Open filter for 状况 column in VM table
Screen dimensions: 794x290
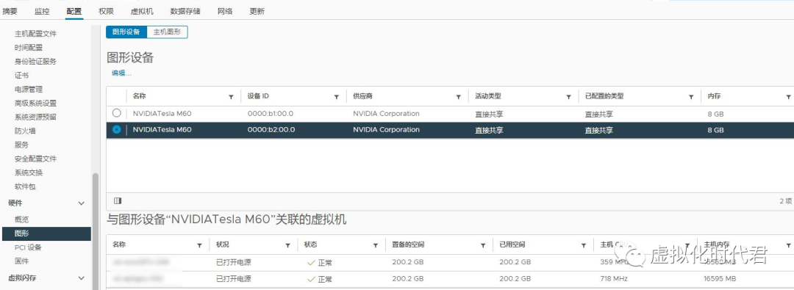(287, 245)
